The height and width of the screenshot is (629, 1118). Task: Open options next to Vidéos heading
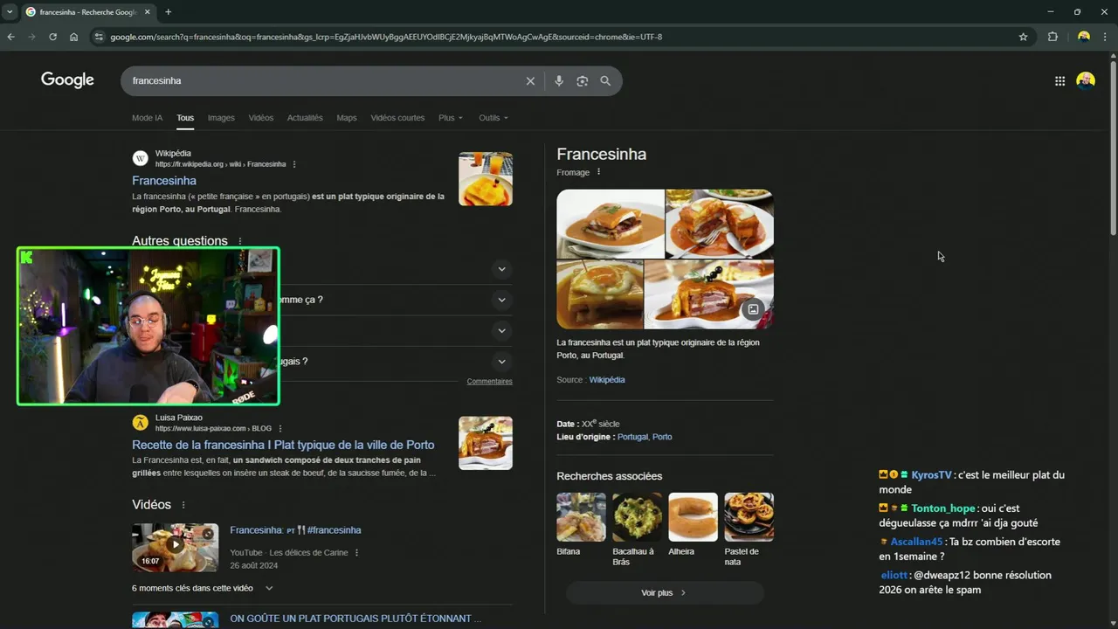point(183,505)
